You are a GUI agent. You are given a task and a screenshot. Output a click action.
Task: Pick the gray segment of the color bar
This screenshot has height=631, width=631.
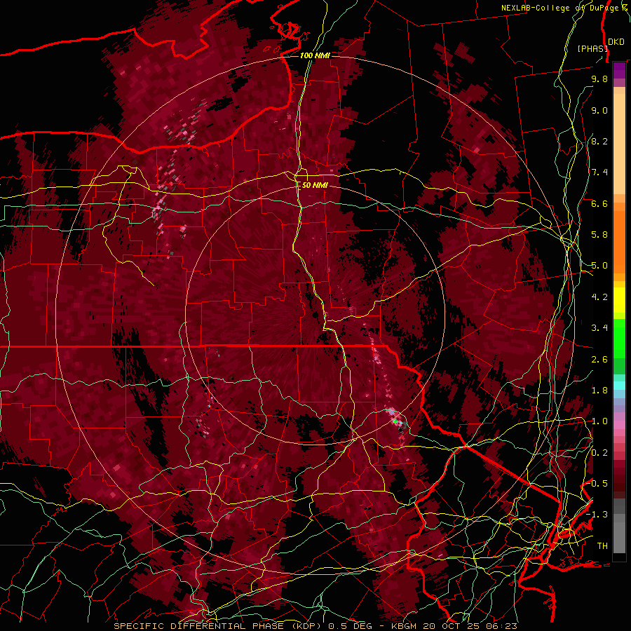(619, 525)
